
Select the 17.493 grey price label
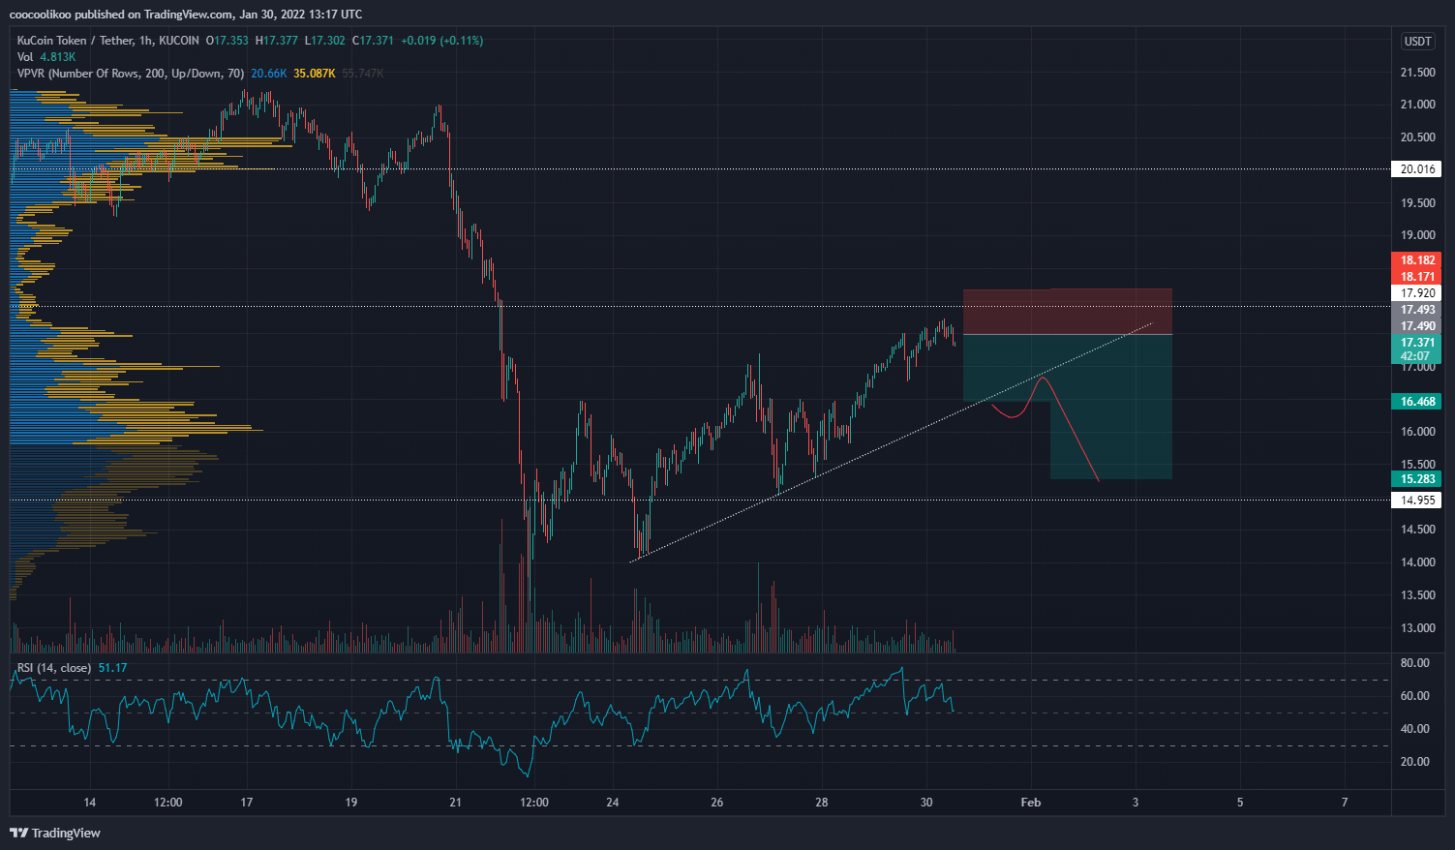point(1417,310)
